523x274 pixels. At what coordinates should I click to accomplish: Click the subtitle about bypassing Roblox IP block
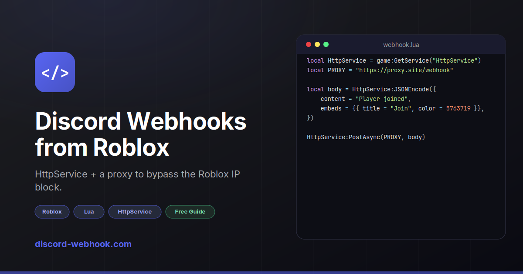tap(137, 180)
